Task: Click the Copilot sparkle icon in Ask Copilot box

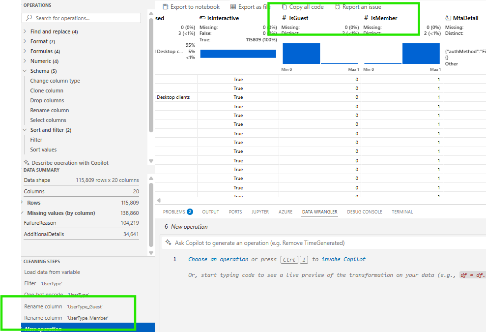Action: point(168,242)
